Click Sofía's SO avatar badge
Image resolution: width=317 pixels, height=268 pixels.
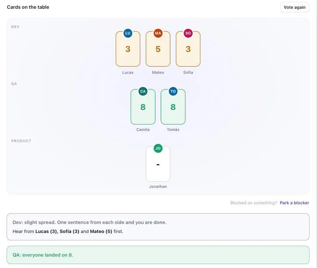(x=188, y=33)
